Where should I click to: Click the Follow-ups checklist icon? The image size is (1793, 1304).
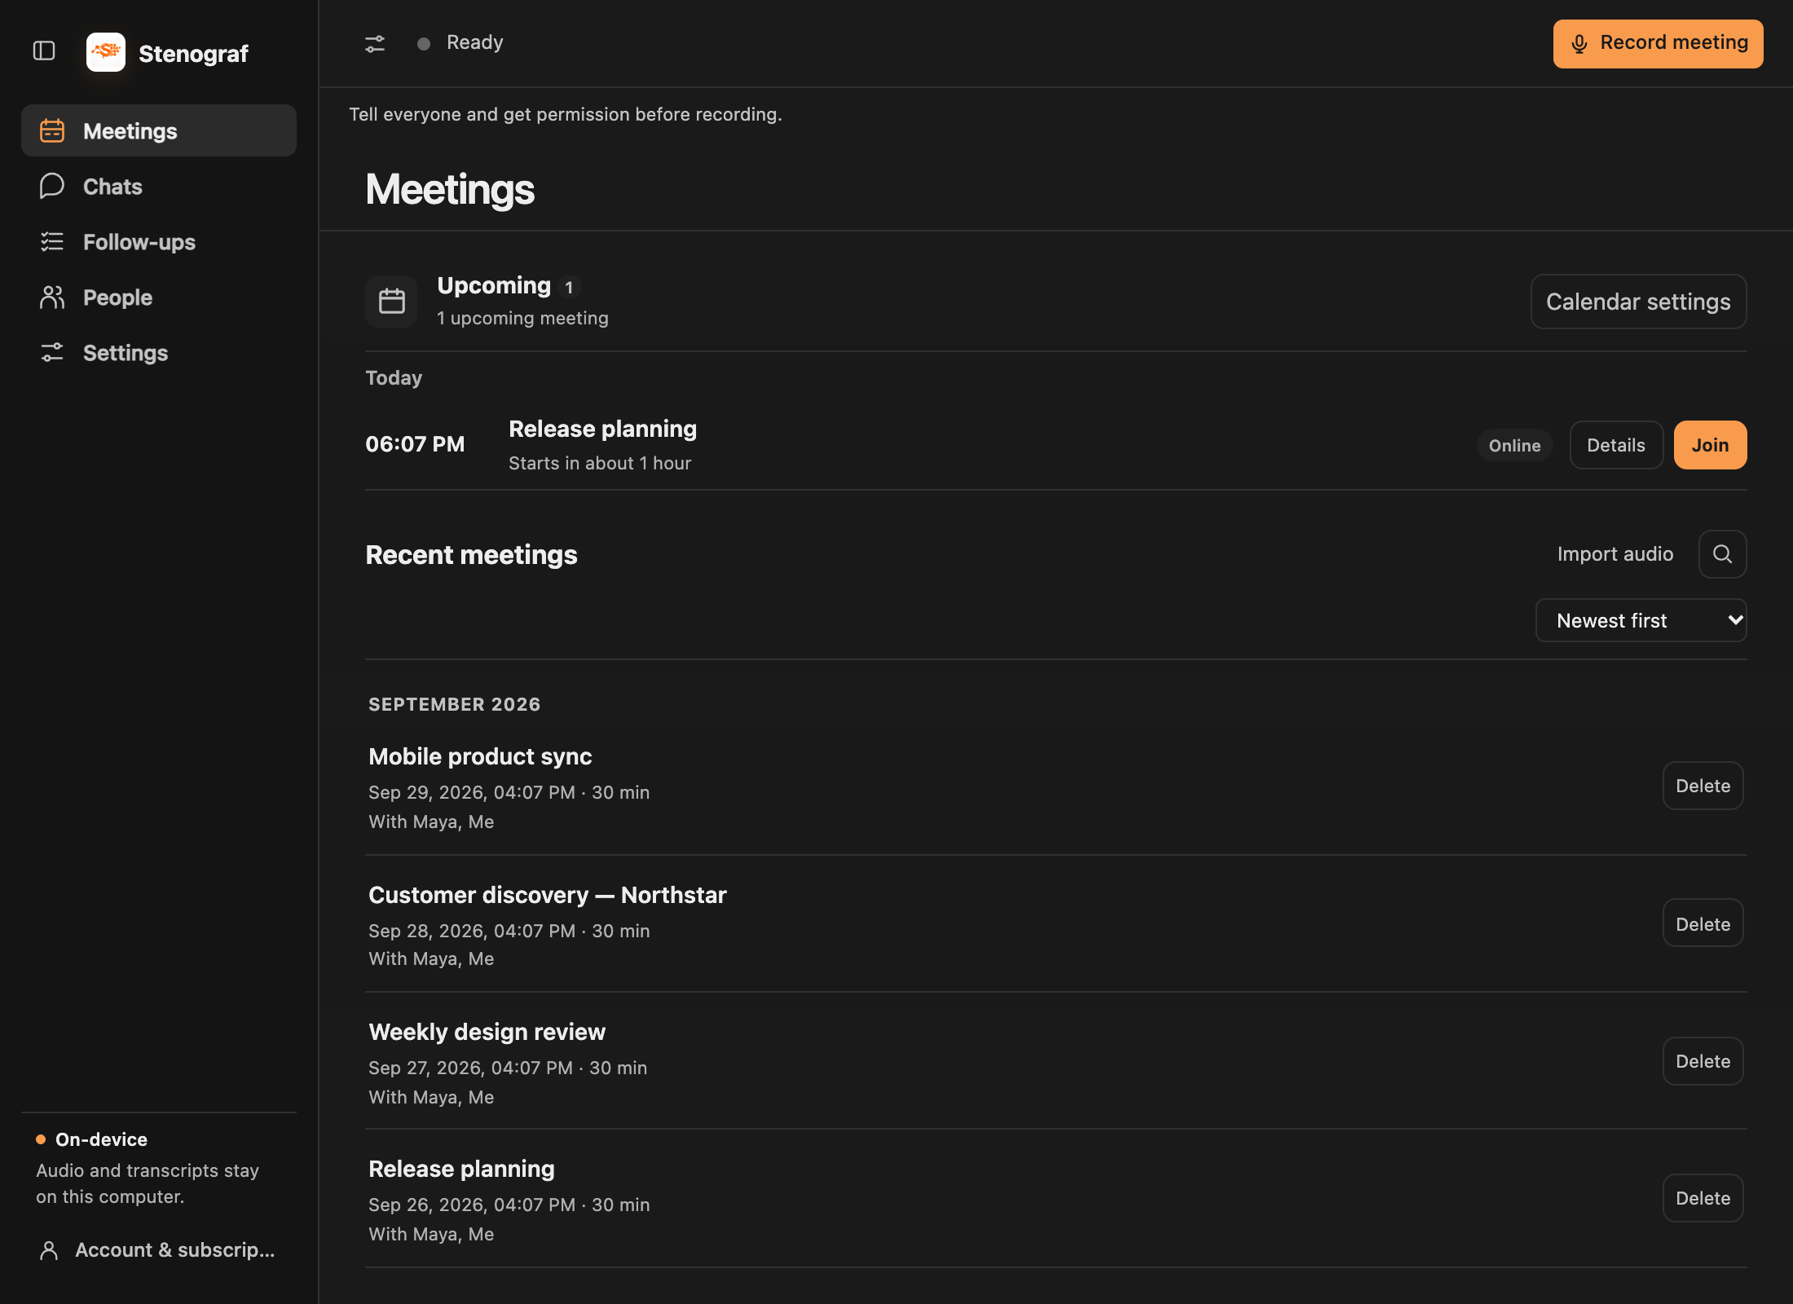(52, 241)
